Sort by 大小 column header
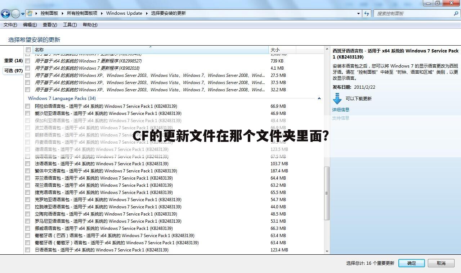 [x=282, y=50]
